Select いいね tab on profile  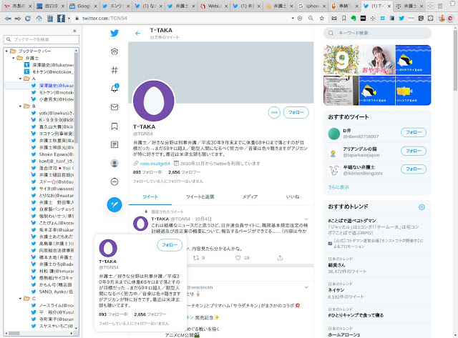coord(293,197)
